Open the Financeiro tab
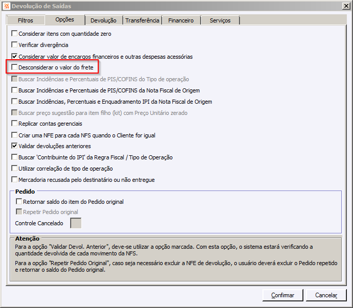The height and width of the screenshot is (308, 353). [181, 20]
